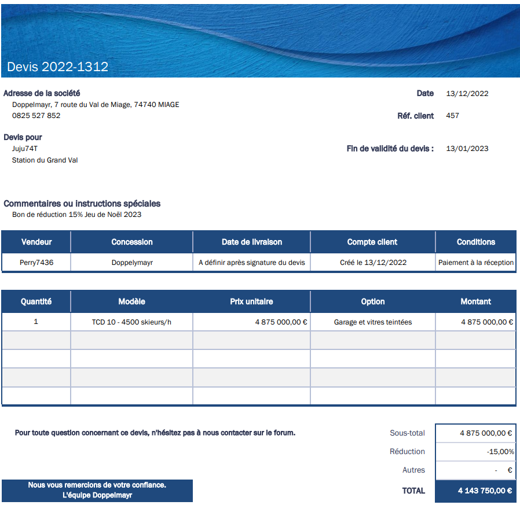This screenshot has width=520, height=505.
Task: Click the "Autres" label
Action: tap(413, 470)
